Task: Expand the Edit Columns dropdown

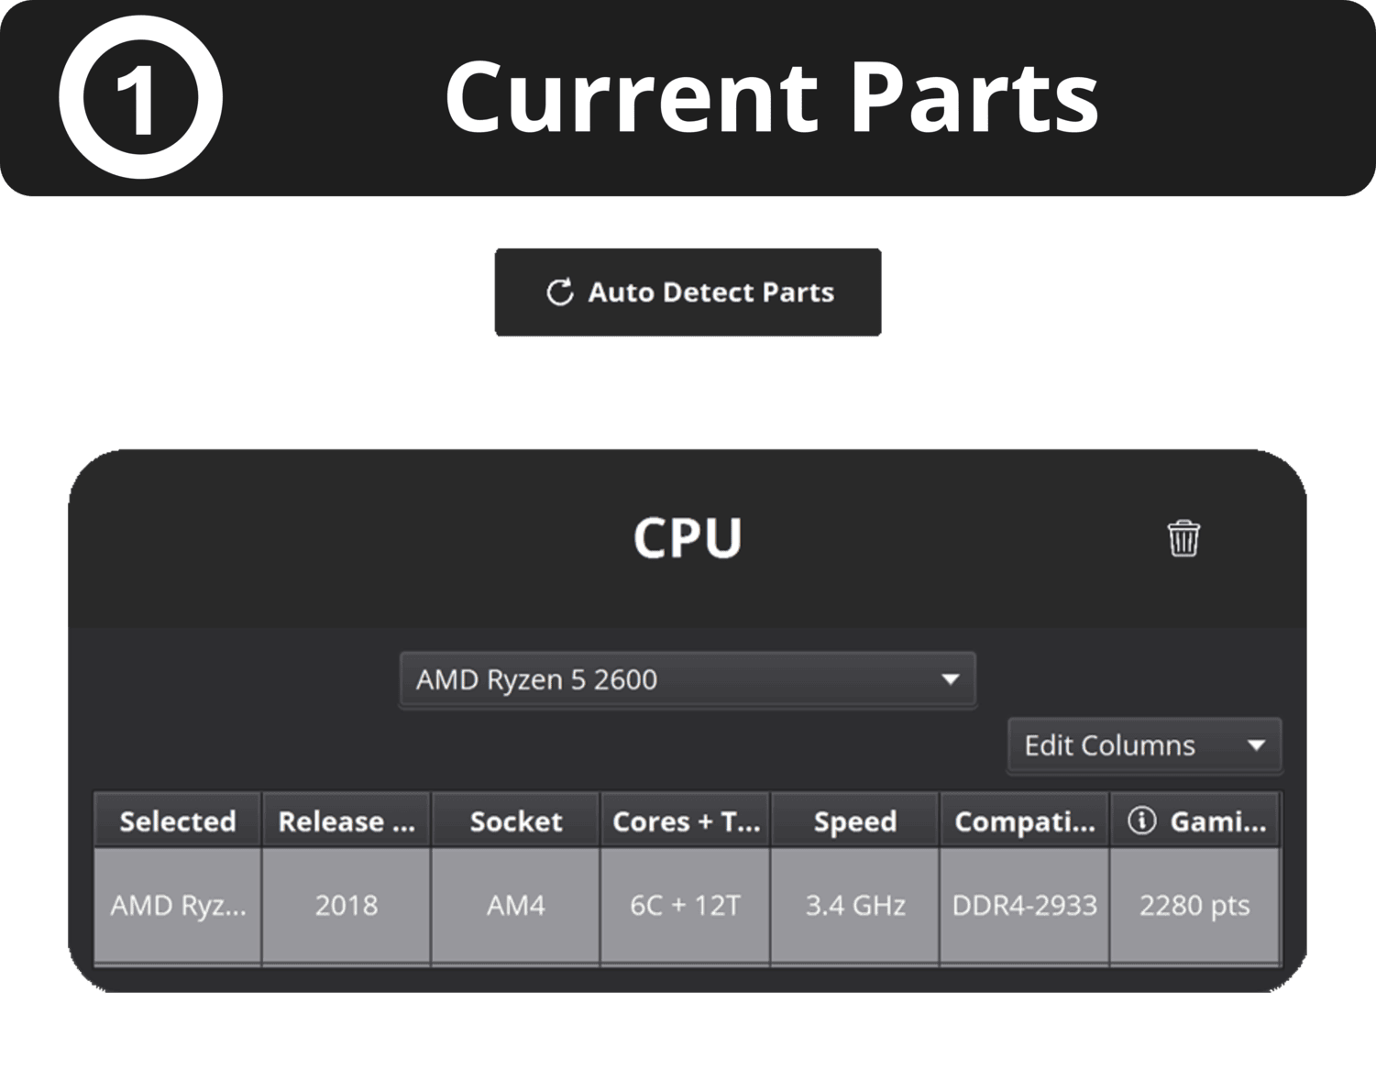Action: point(1144,745)
